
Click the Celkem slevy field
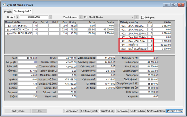tap(106, 71)
